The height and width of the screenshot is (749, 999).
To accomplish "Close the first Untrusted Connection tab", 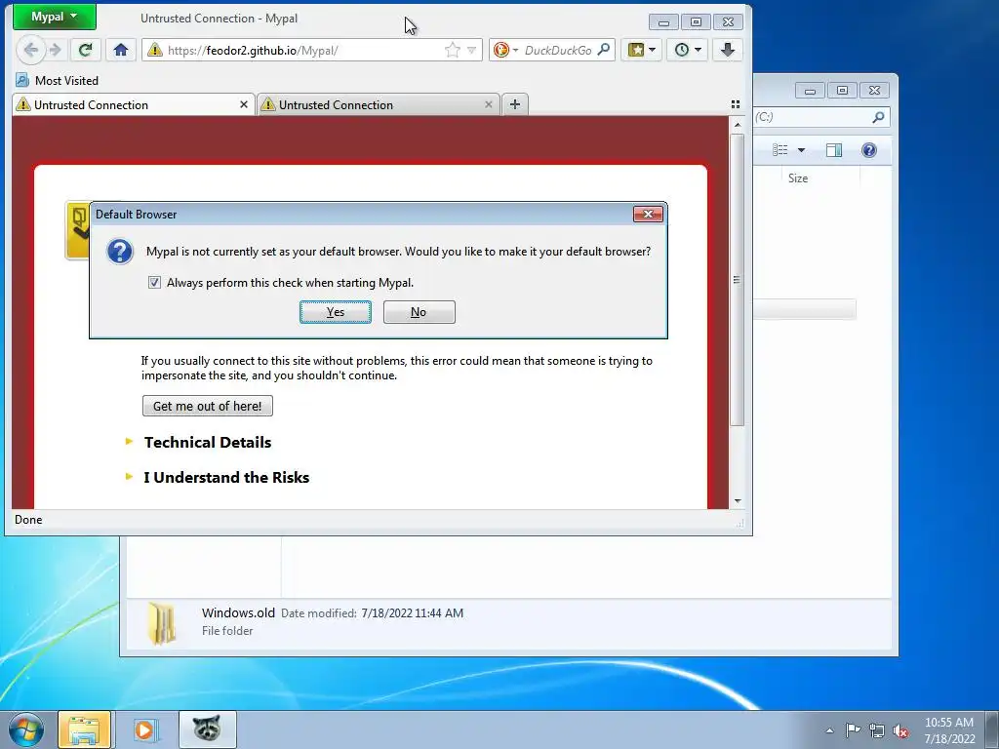I will pos(243,104).
